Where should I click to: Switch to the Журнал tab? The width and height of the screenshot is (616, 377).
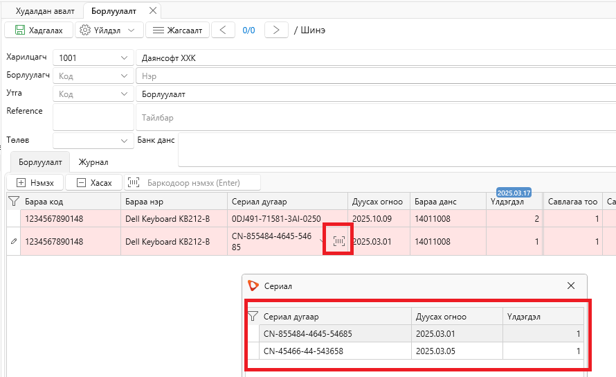(x=93, y=162)
